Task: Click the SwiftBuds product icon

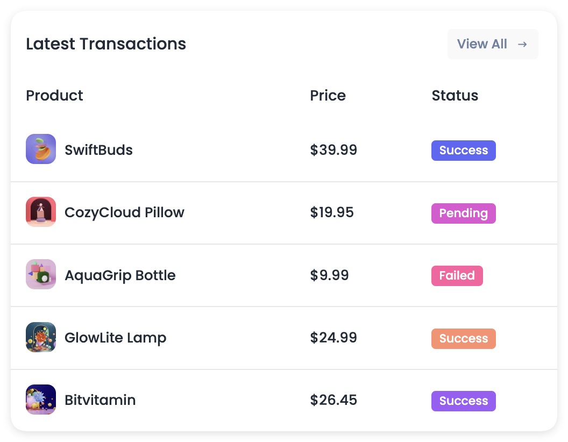Action: (x=41, y=149)
